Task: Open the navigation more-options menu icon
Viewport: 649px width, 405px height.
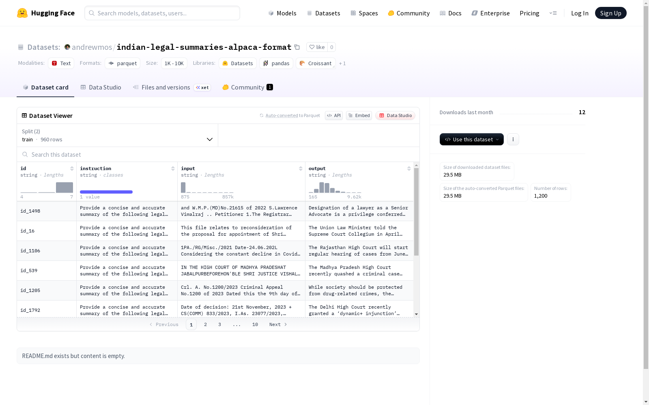Action: pos(553,13)
